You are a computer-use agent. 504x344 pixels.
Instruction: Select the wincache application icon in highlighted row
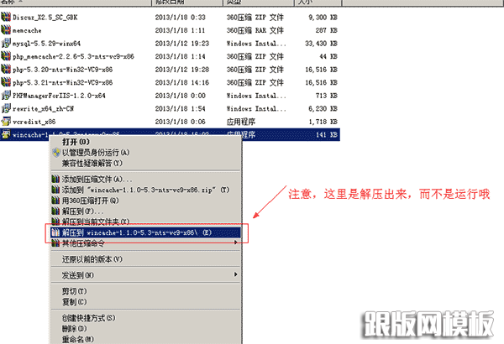[6, 134]
